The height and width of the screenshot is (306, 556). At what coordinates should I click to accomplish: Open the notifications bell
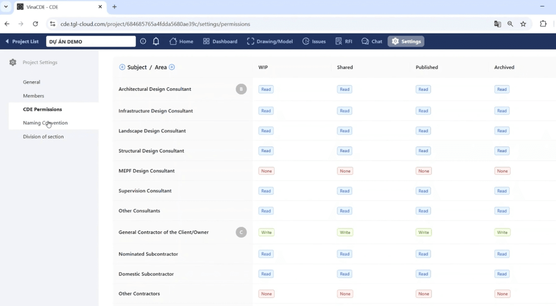point(156,41)
